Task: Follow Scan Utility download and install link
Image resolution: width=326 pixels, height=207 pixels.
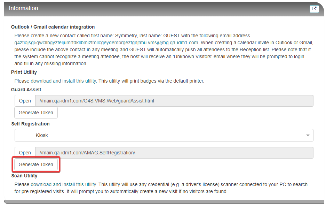Action: coord(64,184)
